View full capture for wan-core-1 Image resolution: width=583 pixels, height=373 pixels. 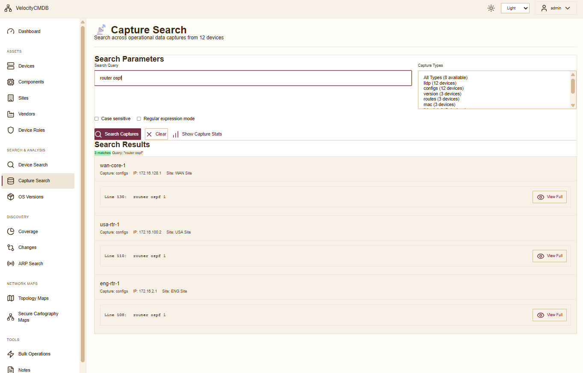[x=550, y=197]
